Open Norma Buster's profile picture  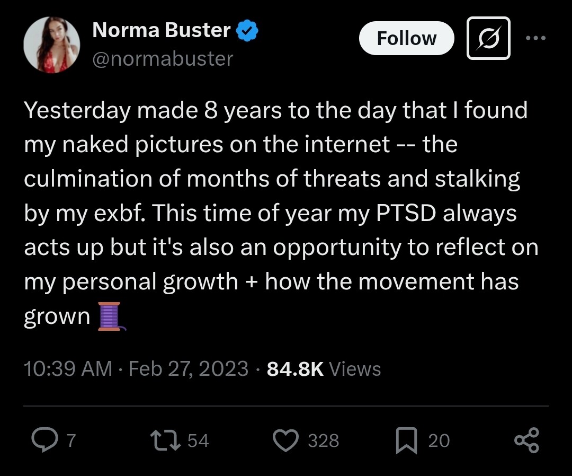tap(52, 45)
